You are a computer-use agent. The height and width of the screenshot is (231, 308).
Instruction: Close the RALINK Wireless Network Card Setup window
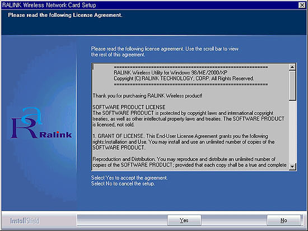click(302, 5)
